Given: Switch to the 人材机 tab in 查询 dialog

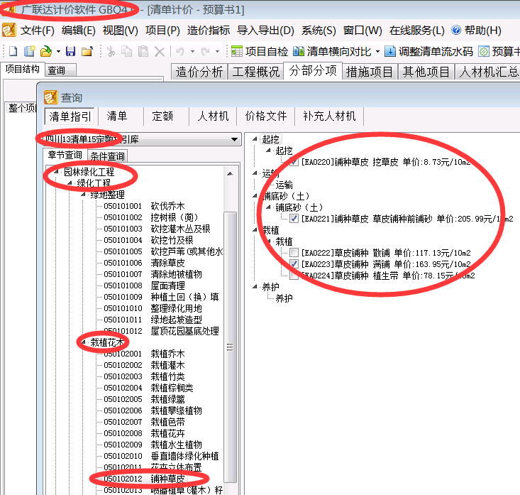Looking at the screenshot, I should pyautogui.click(x=213, y=116).
